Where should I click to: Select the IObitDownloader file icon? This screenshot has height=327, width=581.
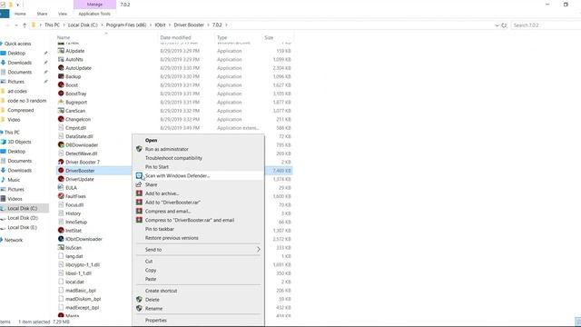coord(61,239)
